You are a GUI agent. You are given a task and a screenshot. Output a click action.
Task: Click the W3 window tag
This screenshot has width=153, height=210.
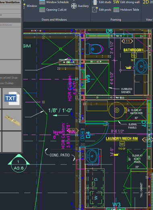tap(116, 205)
